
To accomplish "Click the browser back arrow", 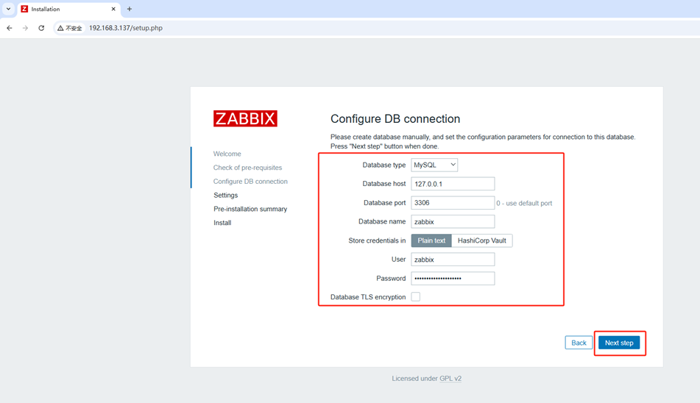I will click(10, 28).
